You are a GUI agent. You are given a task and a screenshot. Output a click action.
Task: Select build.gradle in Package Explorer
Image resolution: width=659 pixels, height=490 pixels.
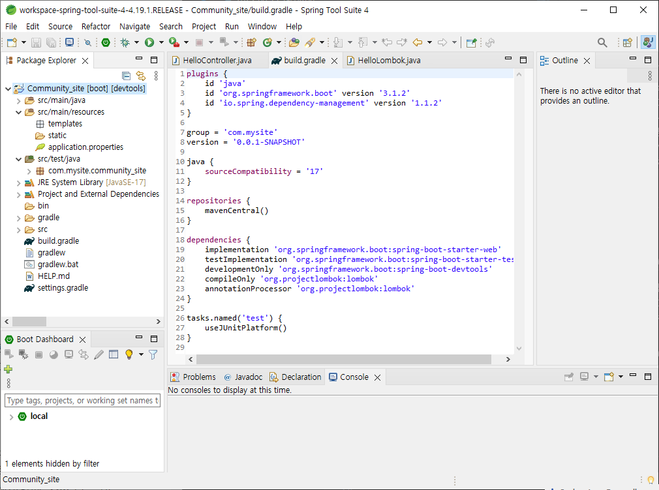pos(58,241)
